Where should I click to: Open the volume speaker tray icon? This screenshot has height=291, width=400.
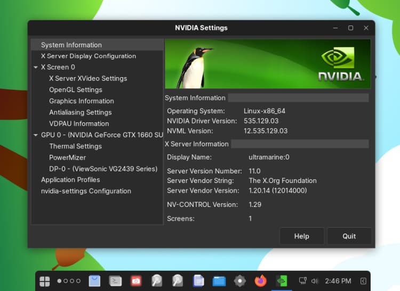[x=315, y=281]
